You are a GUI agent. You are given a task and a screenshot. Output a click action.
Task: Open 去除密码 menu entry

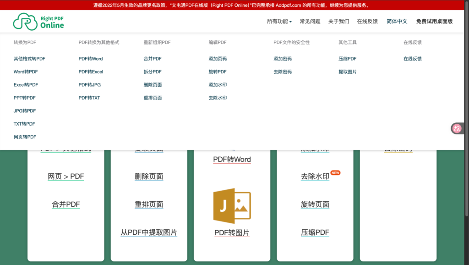(x=282, y=72)
